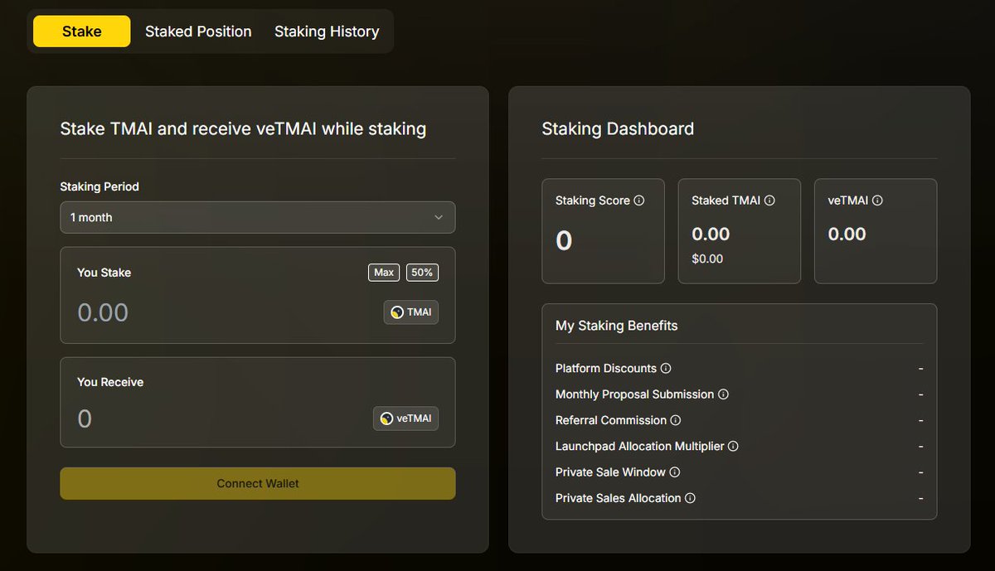Image resolution: width=995 pixels, height=571 pixels.
Task: Click the info icon beside Monthly Proposal Submission
Action: pyautogui.click(x=723, y=394)
